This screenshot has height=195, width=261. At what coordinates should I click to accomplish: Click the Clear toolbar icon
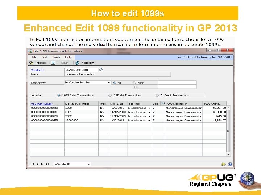tap(53, 63)
